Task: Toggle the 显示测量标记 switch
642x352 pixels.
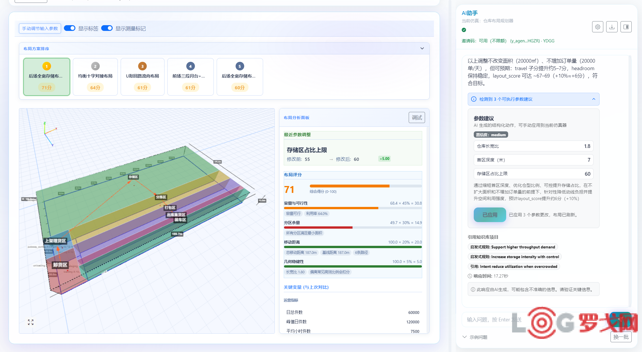Action: pos(107,28)
